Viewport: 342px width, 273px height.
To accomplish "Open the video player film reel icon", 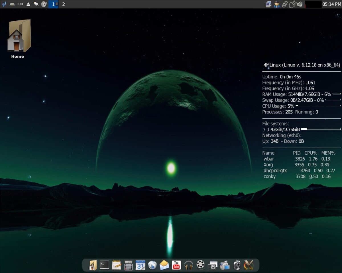I will (x=200, y=265).
